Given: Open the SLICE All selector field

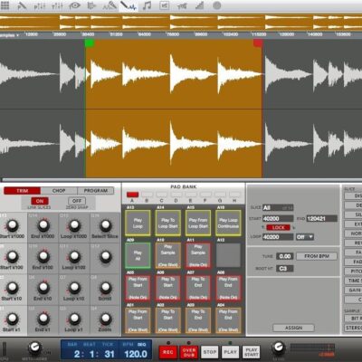Looking at the screenshot, I should click(278, 208).
